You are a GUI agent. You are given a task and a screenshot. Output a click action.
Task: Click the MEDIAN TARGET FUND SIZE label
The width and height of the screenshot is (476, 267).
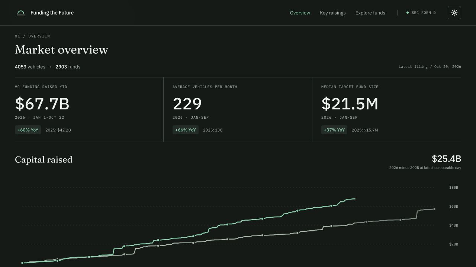350,87
